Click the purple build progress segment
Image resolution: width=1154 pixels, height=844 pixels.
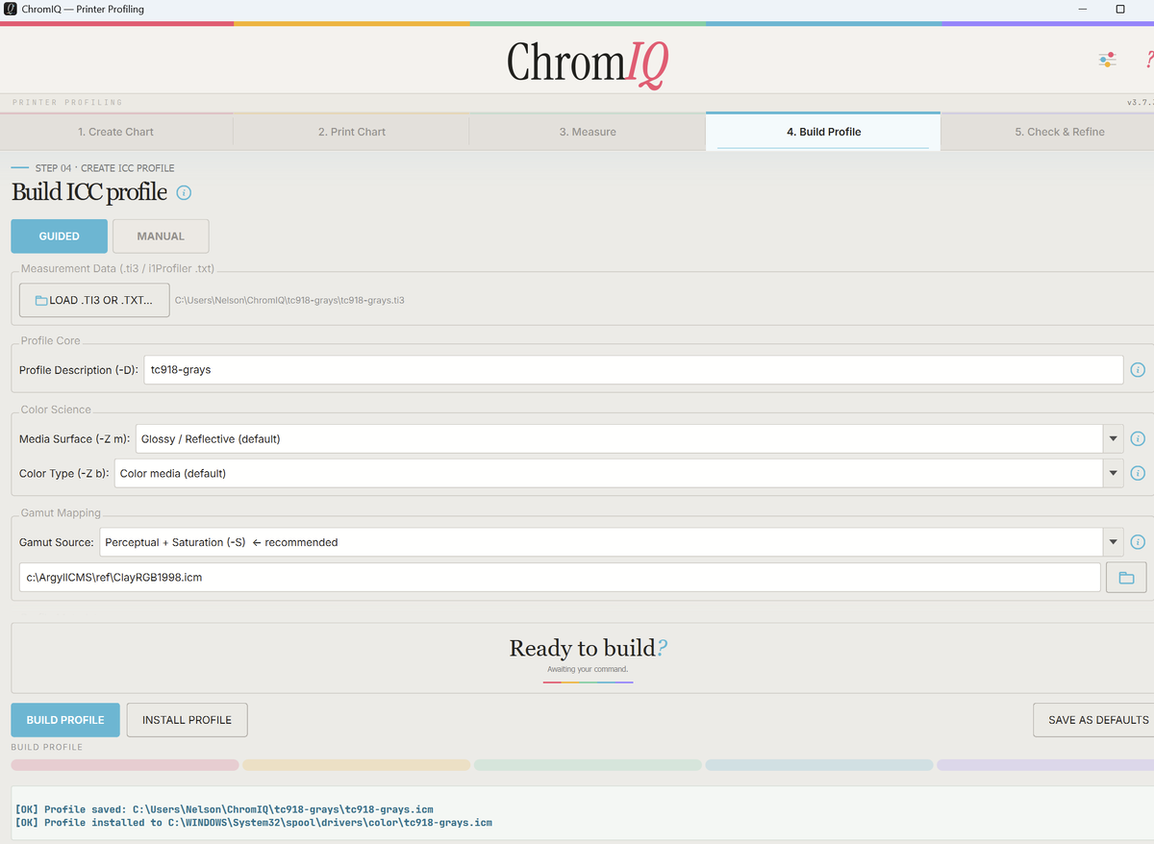tap(1045, 765)
